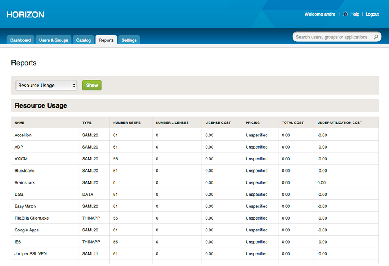This screenshot has height=266, width=389.
Task: Click the Help question mark icon
Action: [x=345, y=14]
